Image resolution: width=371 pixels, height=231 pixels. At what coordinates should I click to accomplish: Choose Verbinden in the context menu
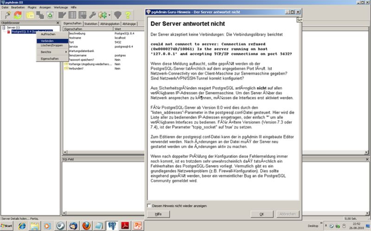point(52,41)
